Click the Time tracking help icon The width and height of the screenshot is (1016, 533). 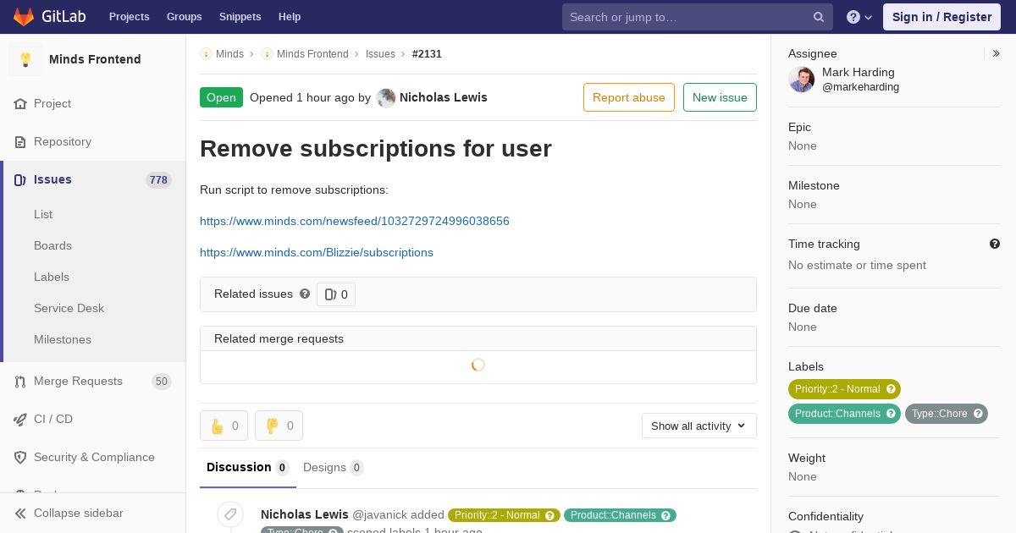point(995,244)
